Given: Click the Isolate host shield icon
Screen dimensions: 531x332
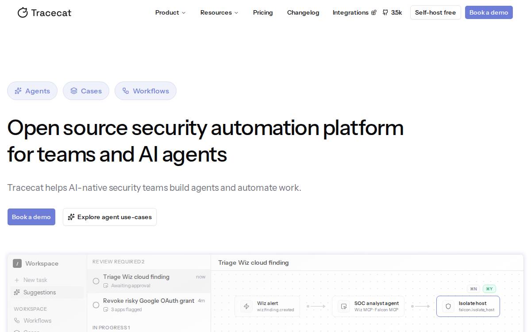Looking at the screenshot, I should pyautogui.click(x=448, y=306).
